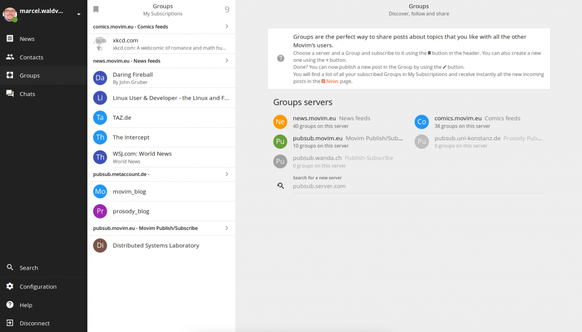
Task: Open the WSJ.com: World News group
Action: (161, 157)
